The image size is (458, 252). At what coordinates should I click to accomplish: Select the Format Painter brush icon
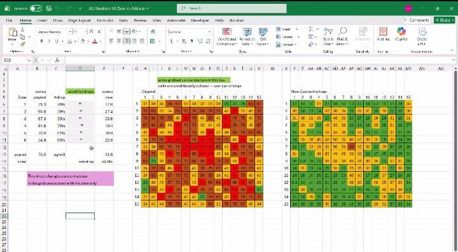(x=22, y=44)
